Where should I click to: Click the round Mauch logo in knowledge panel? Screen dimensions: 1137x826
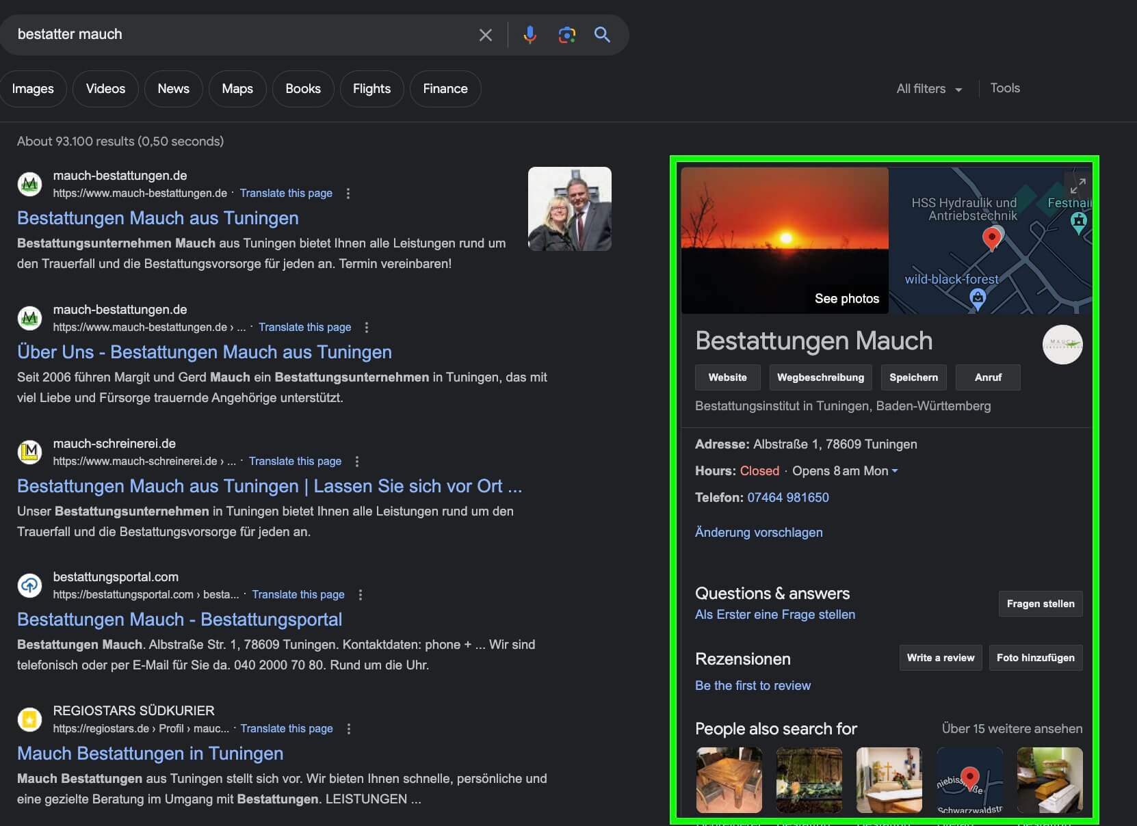pos(1062,345)
